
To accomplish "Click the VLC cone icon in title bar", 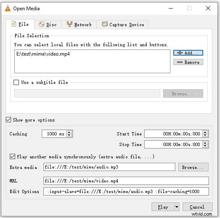I will 8,9.
